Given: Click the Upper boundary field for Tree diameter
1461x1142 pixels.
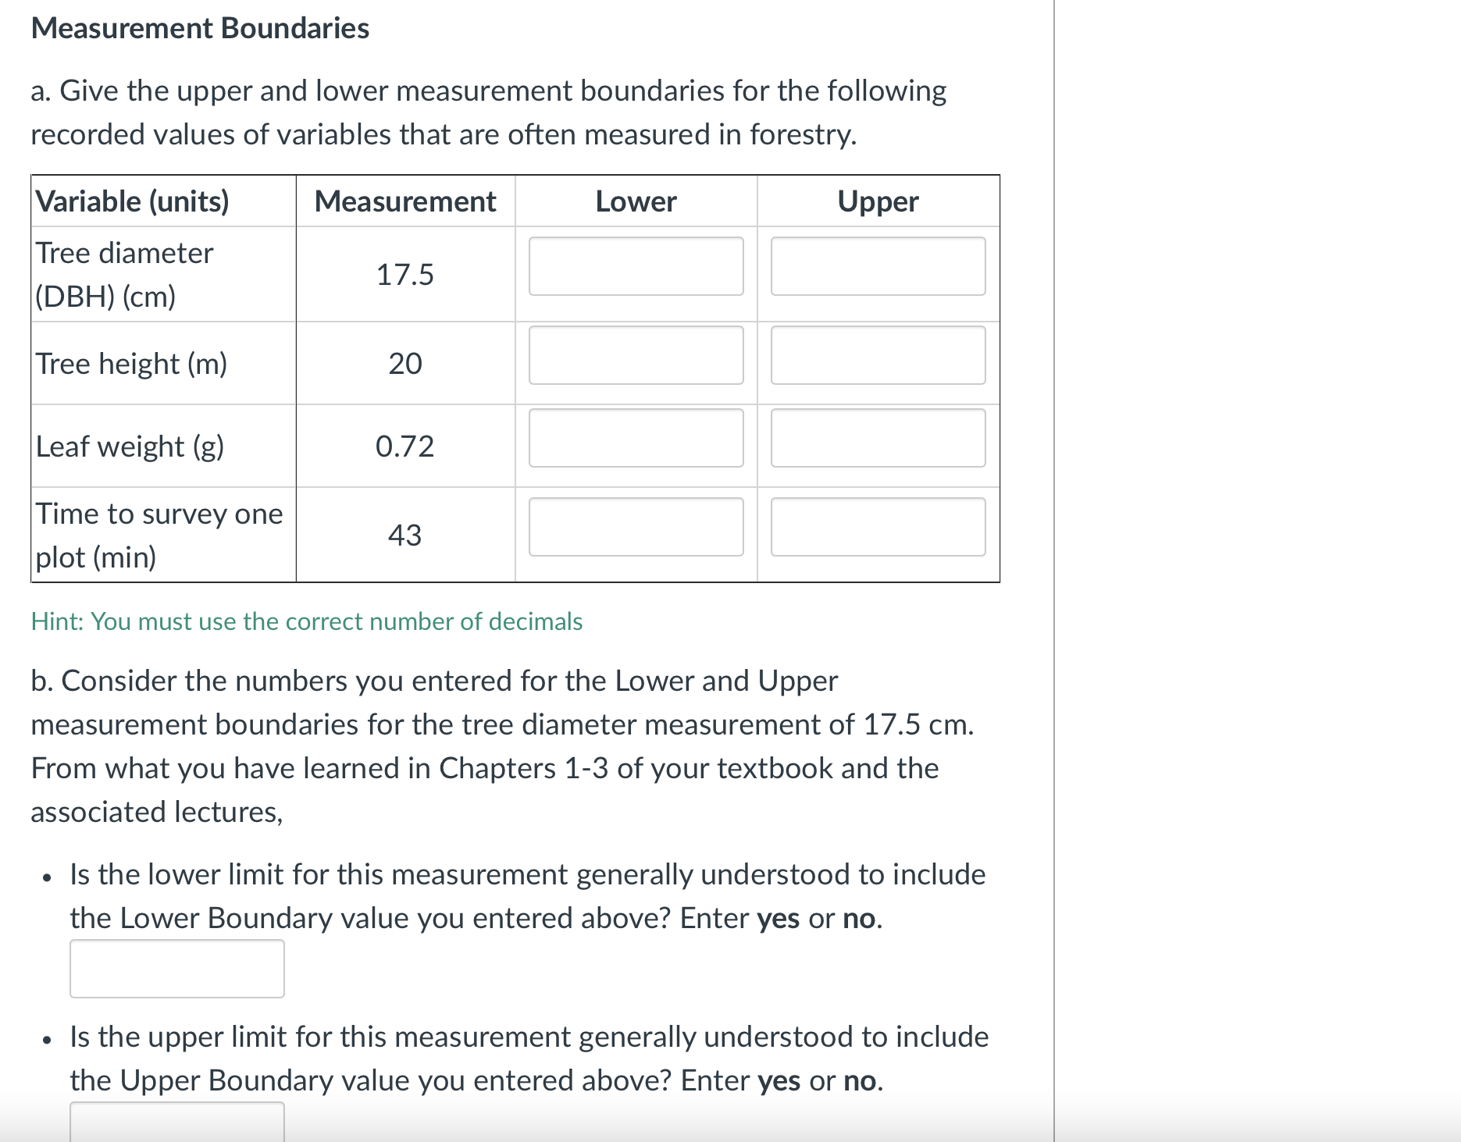Looking at the screenshot, I should click(877, 268).
